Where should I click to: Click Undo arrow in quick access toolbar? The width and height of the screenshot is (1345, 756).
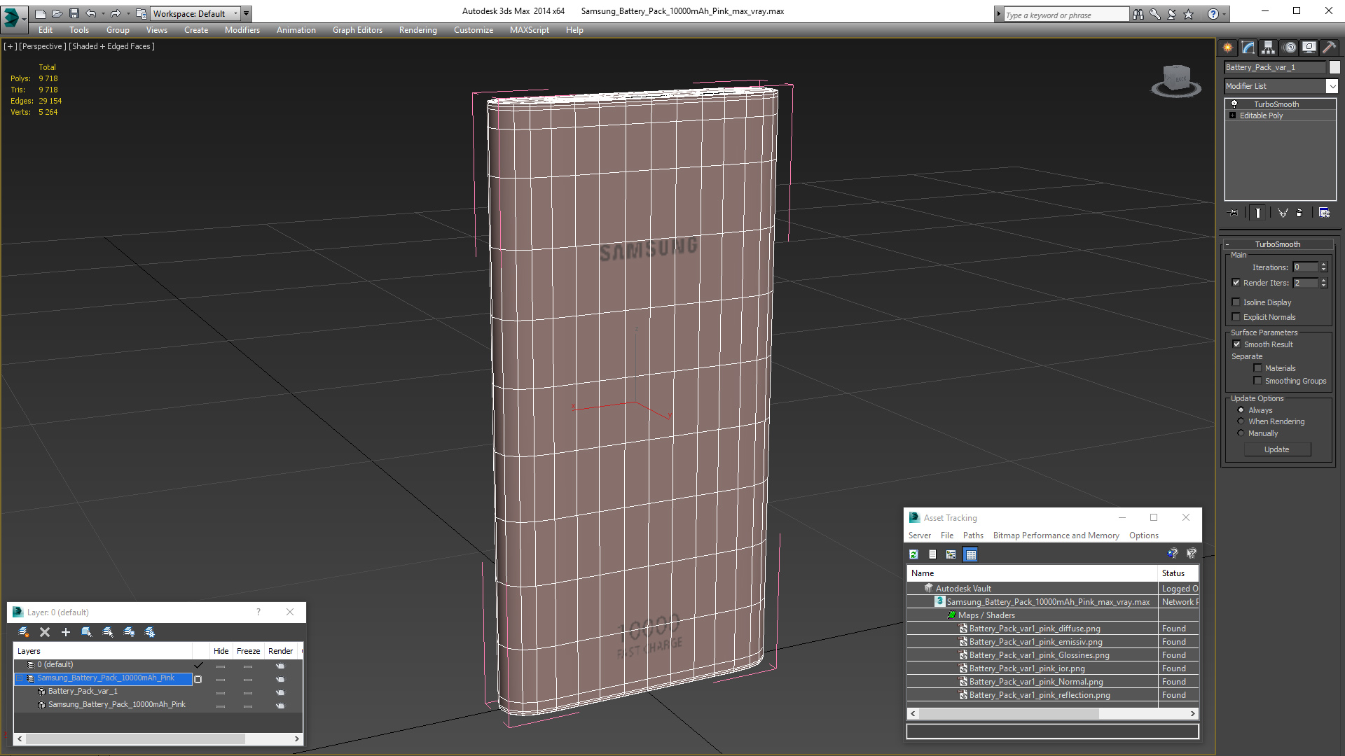tap(90, 13)
